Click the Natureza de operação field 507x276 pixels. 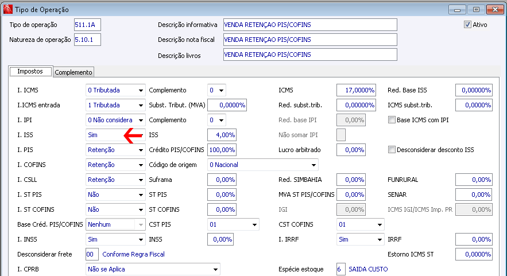[87, 40]
